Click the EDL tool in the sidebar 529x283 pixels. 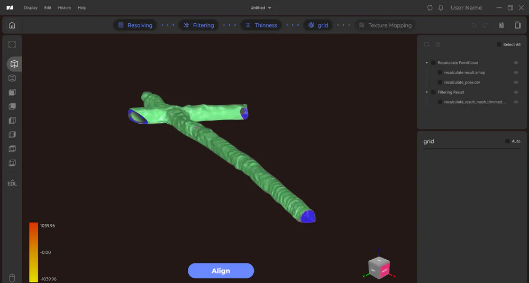12,183
